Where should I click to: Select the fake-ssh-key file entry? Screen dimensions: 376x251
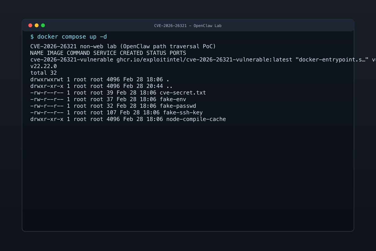(x=183, y=112)
